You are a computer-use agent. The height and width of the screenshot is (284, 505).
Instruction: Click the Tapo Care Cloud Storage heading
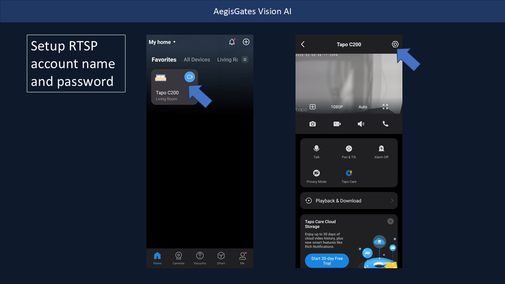point(320,224)
